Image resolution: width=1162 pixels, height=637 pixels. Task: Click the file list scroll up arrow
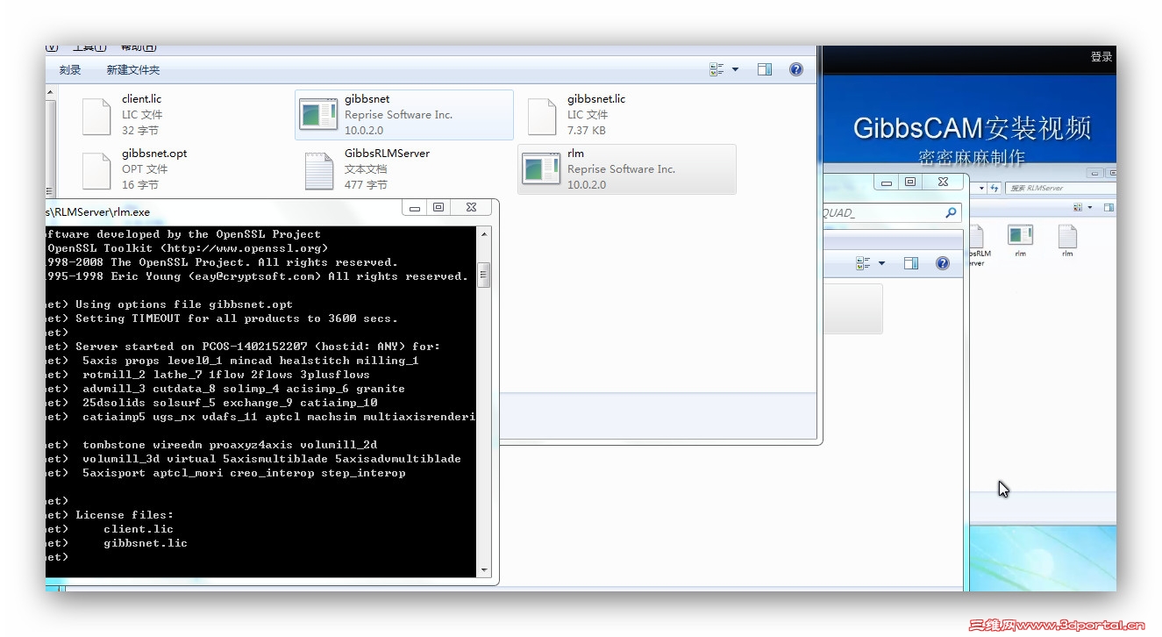[51, 92]
